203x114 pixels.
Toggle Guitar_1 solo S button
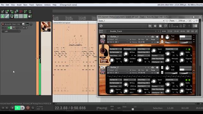click(x=162, y=37)
